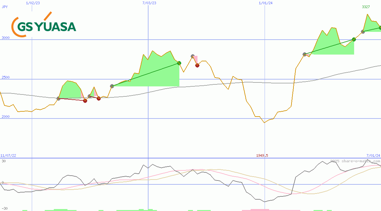This screenshot has width=381, height=211.
Task: Click the latest price value 3327
Action: click(366, 7)
